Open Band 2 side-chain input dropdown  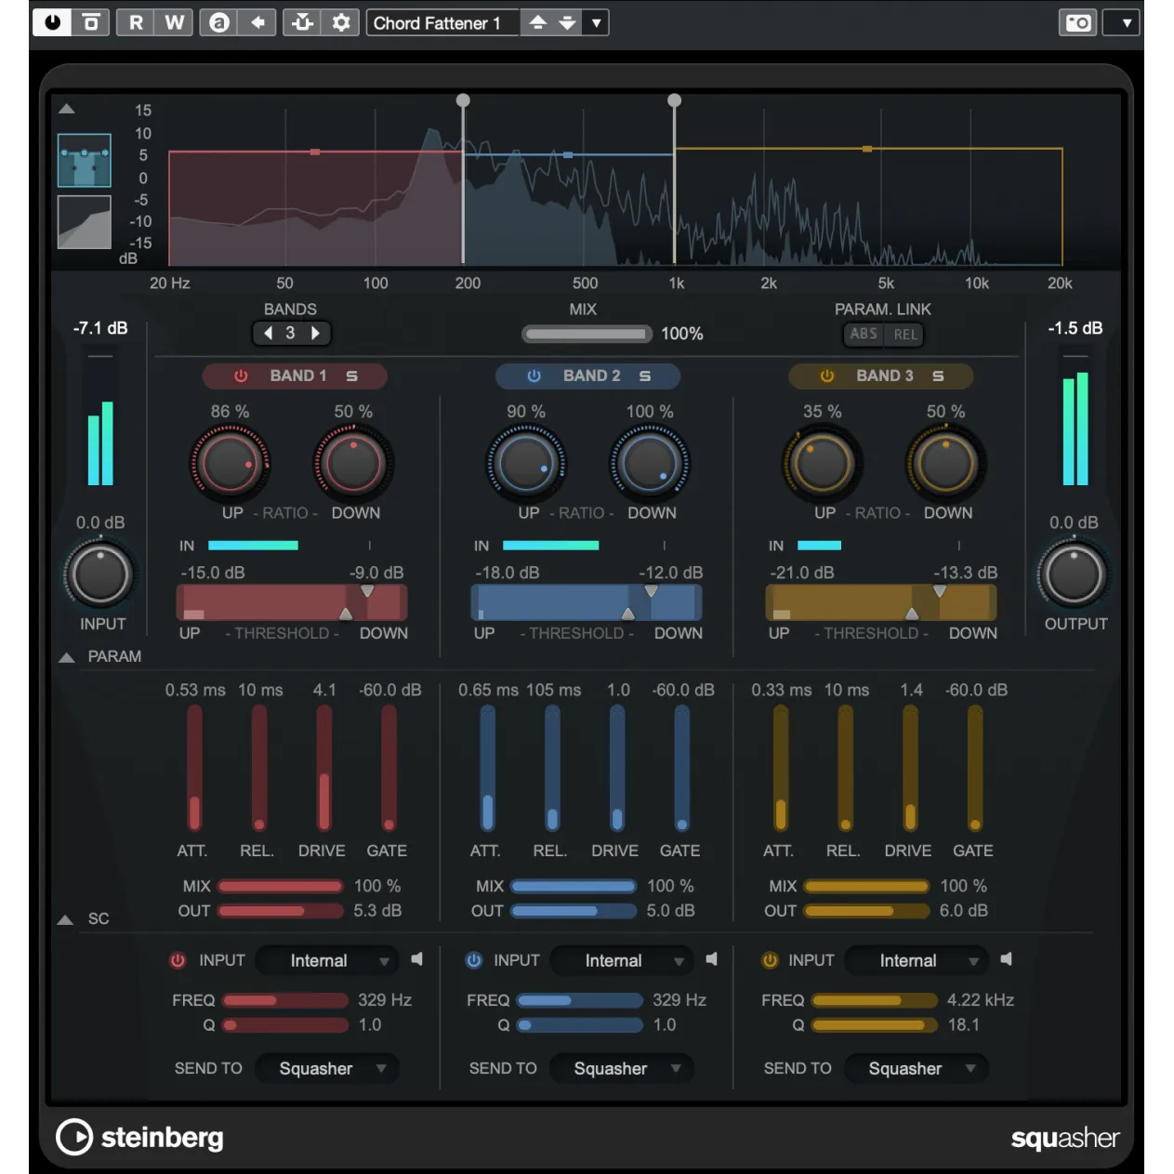coord(622,960)
